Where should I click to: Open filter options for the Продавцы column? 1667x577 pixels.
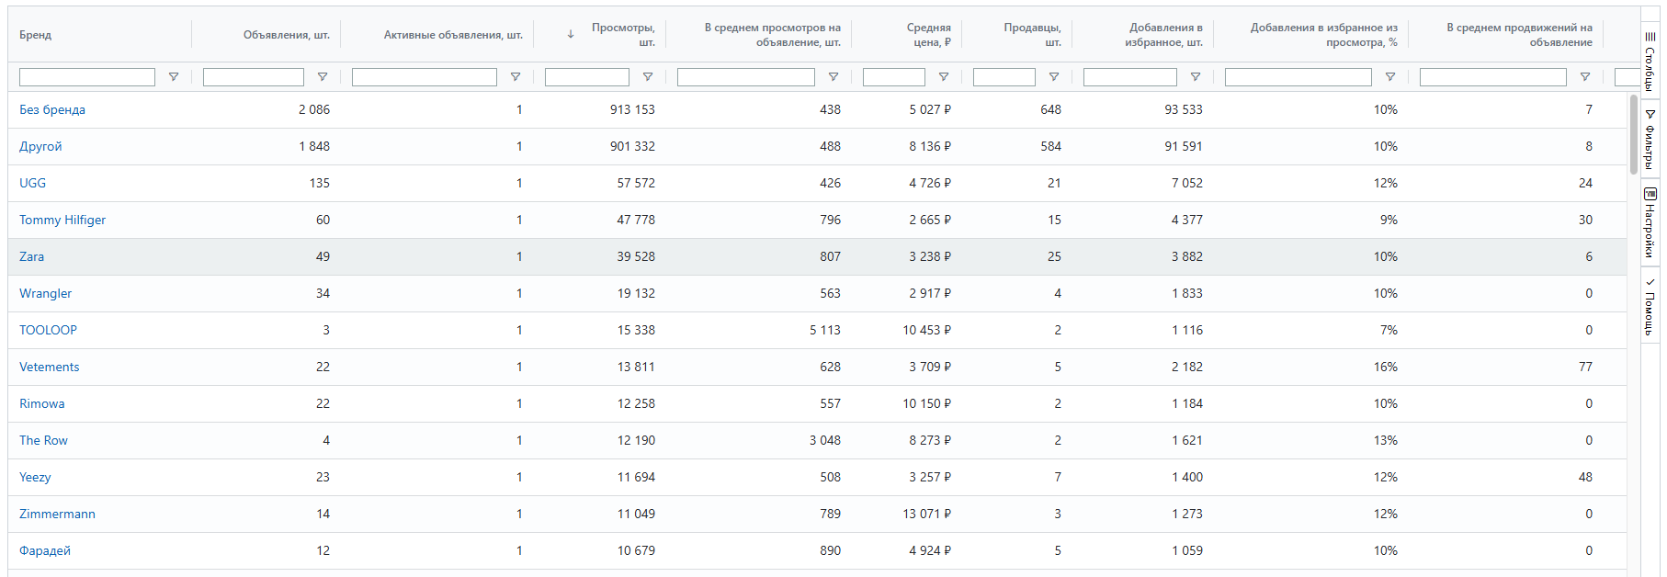pyautogui.click(x=1054, y=77)
